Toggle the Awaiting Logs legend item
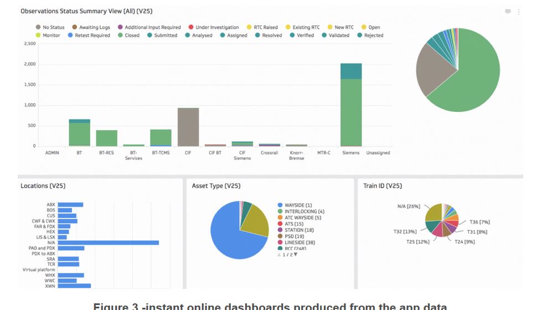Image resolution: width=547 pixels, height=310 pixels. point(91,27)
